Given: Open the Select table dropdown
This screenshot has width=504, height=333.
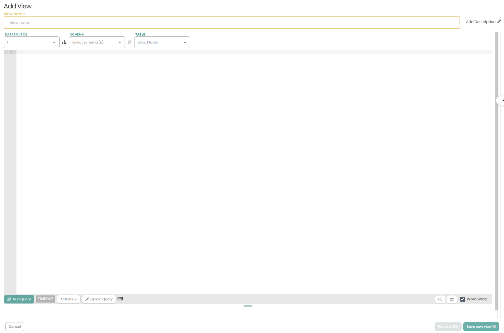Looking at the screenshot, I should pyautogui.click(x=162, y=42).
